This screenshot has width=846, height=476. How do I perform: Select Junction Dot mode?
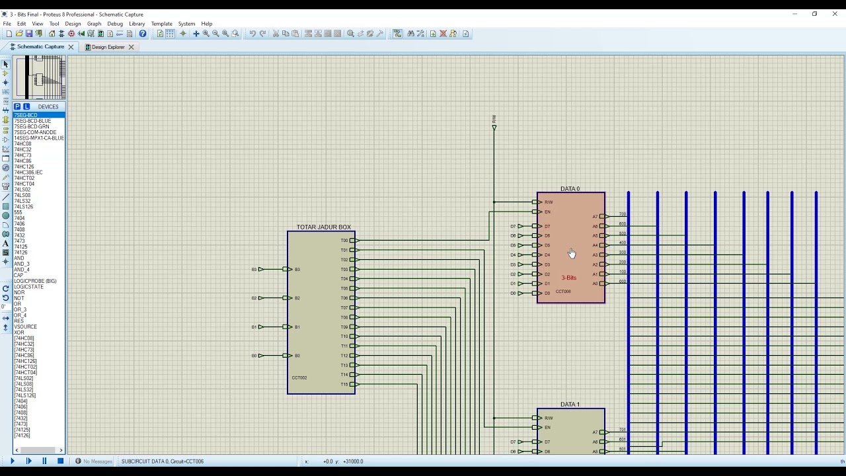[x=6, y=83]
